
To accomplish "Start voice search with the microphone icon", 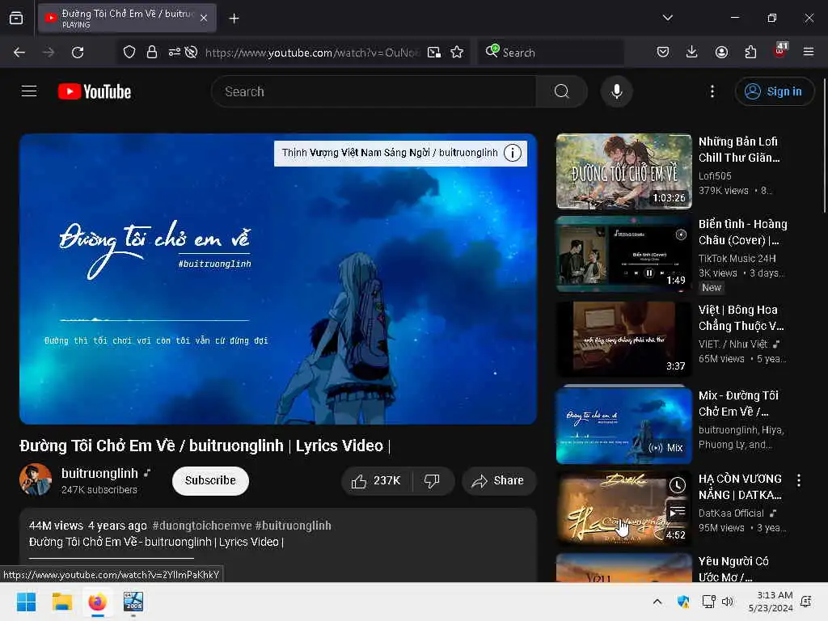I will pos(616,91).
